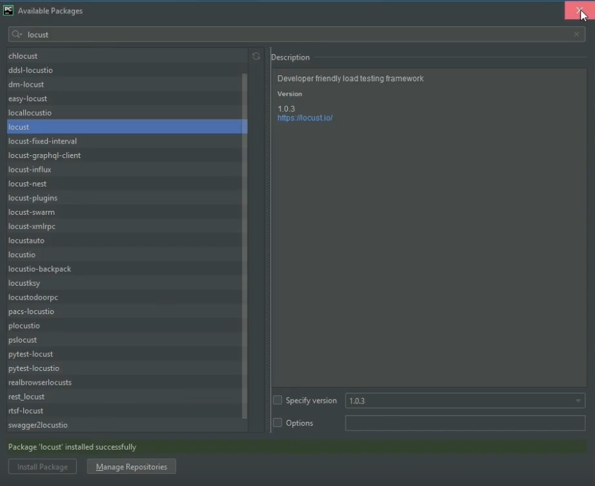Select the locust-xmlrpc package
Viewport: 595px width, 486px height.
tap(127, 226)
